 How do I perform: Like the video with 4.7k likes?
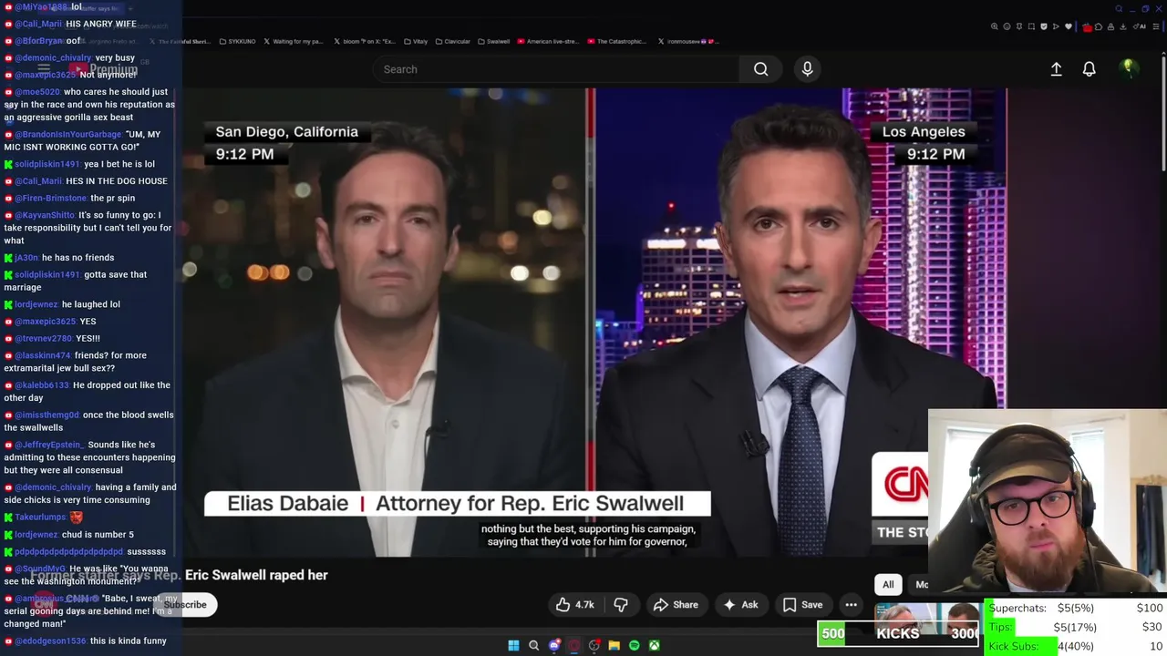coord(574,605)
